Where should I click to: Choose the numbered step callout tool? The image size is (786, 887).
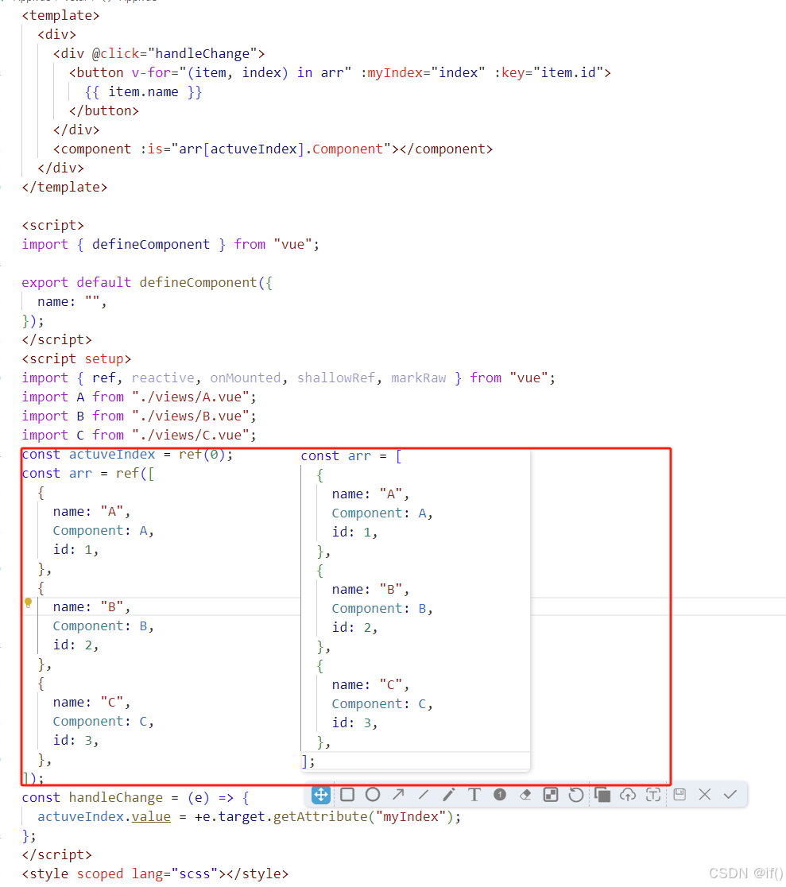pyautogui.click(x=500, y=794)
